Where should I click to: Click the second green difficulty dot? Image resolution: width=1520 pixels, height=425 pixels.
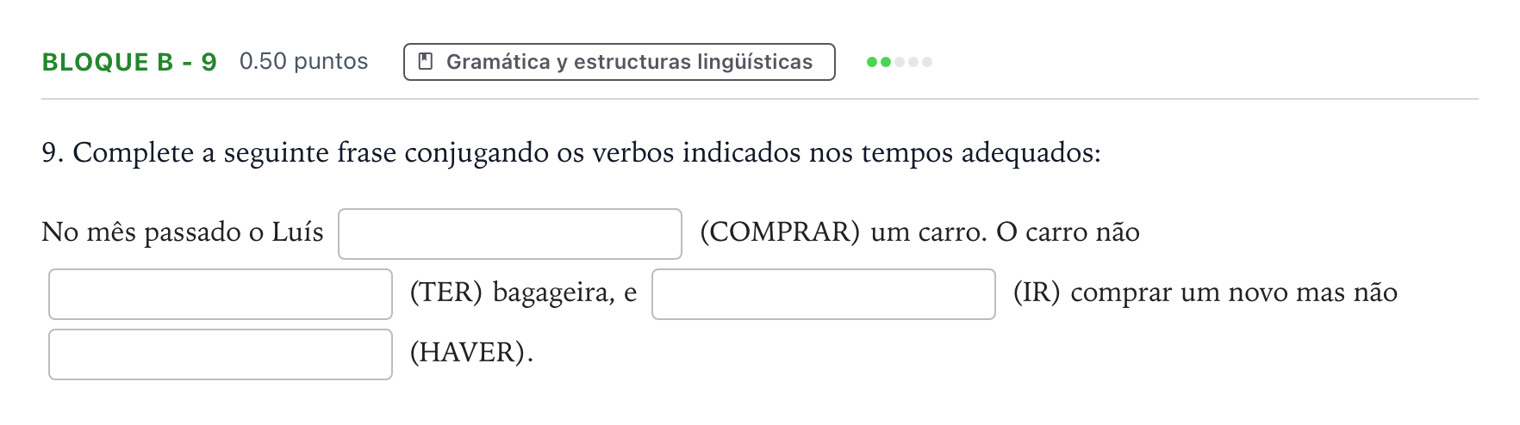click(886, 62)
